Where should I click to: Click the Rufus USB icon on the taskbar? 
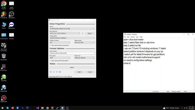(x=57, y=108)
